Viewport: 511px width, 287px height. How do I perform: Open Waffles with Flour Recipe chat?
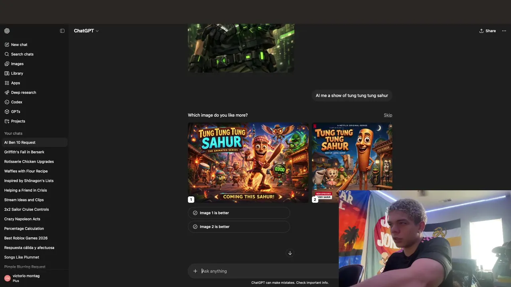(34, 171)
